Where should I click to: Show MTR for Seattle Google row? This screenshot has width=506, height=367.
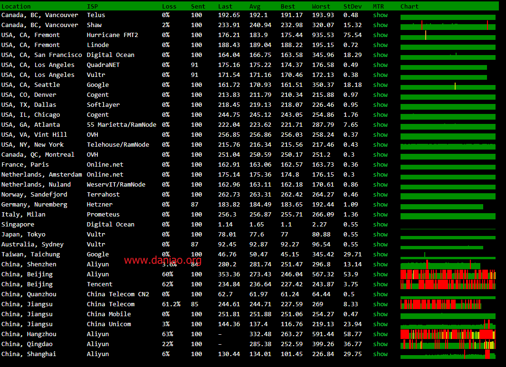point(380,85)
